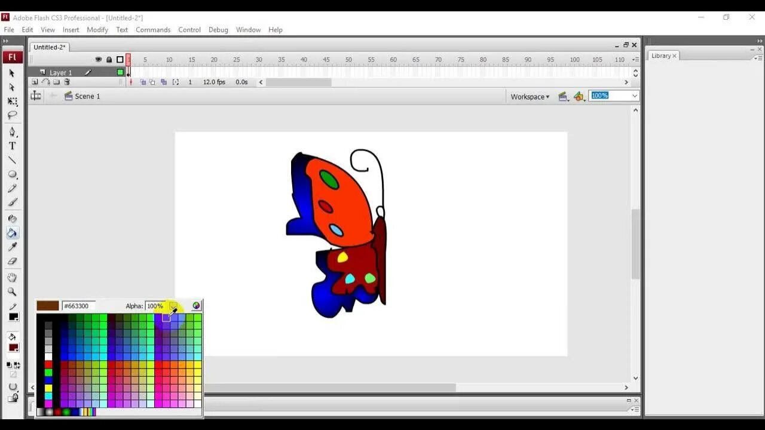This screenshot has width=765, height=430.
Task: Toggle Edit Multiple Frames button
Action: [x=164, y=82]
